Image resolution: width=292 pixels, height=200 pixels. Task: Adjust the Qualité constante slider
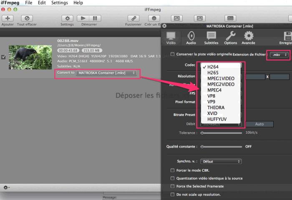(221, 147)
